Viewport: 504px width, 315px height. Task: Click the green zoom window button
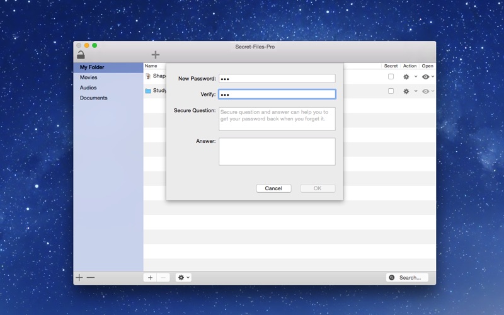94,45
